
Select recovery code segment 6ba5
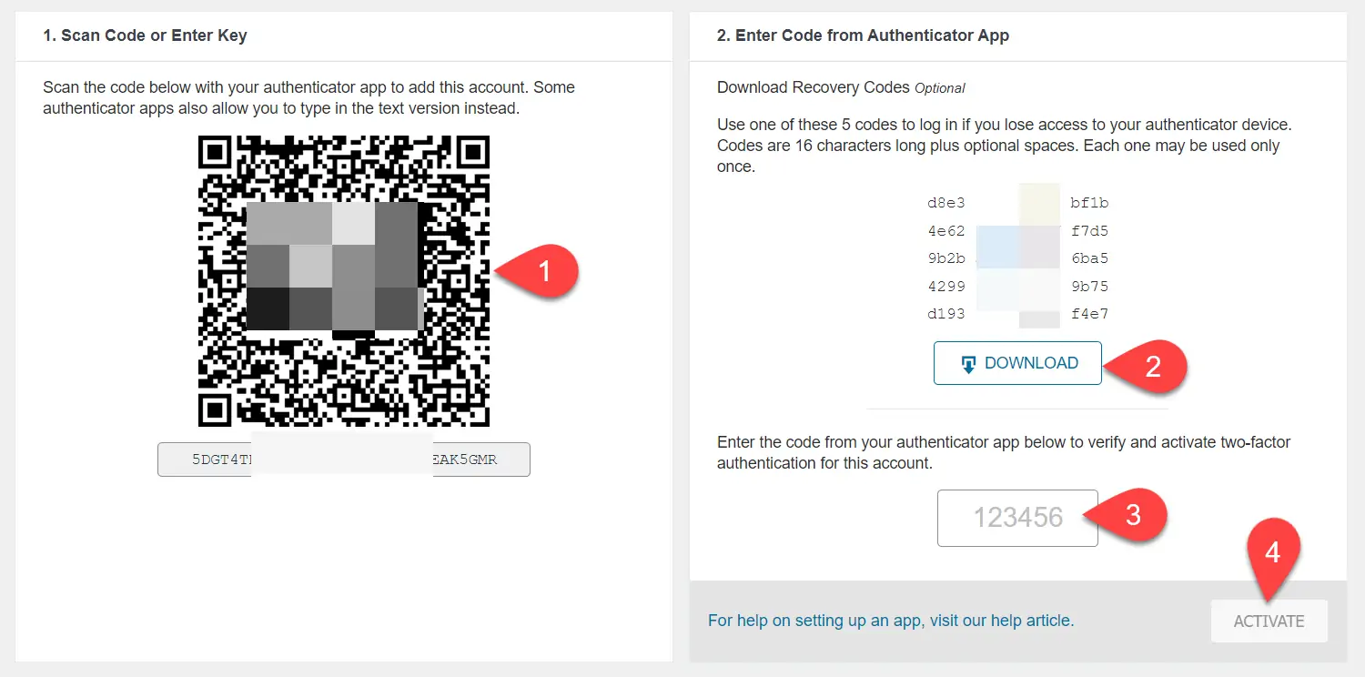tap(1089, 258)
